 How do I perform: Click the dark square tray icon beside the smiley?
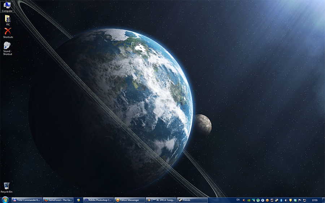pyautogui.click(x=272, y=200)
